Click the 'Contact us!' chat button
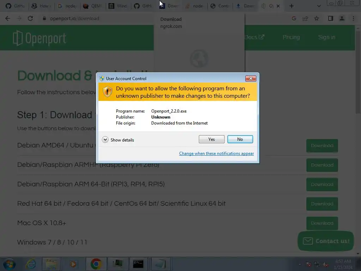The width and height of the screenshot is (361, 271). (x=325, y=241)
